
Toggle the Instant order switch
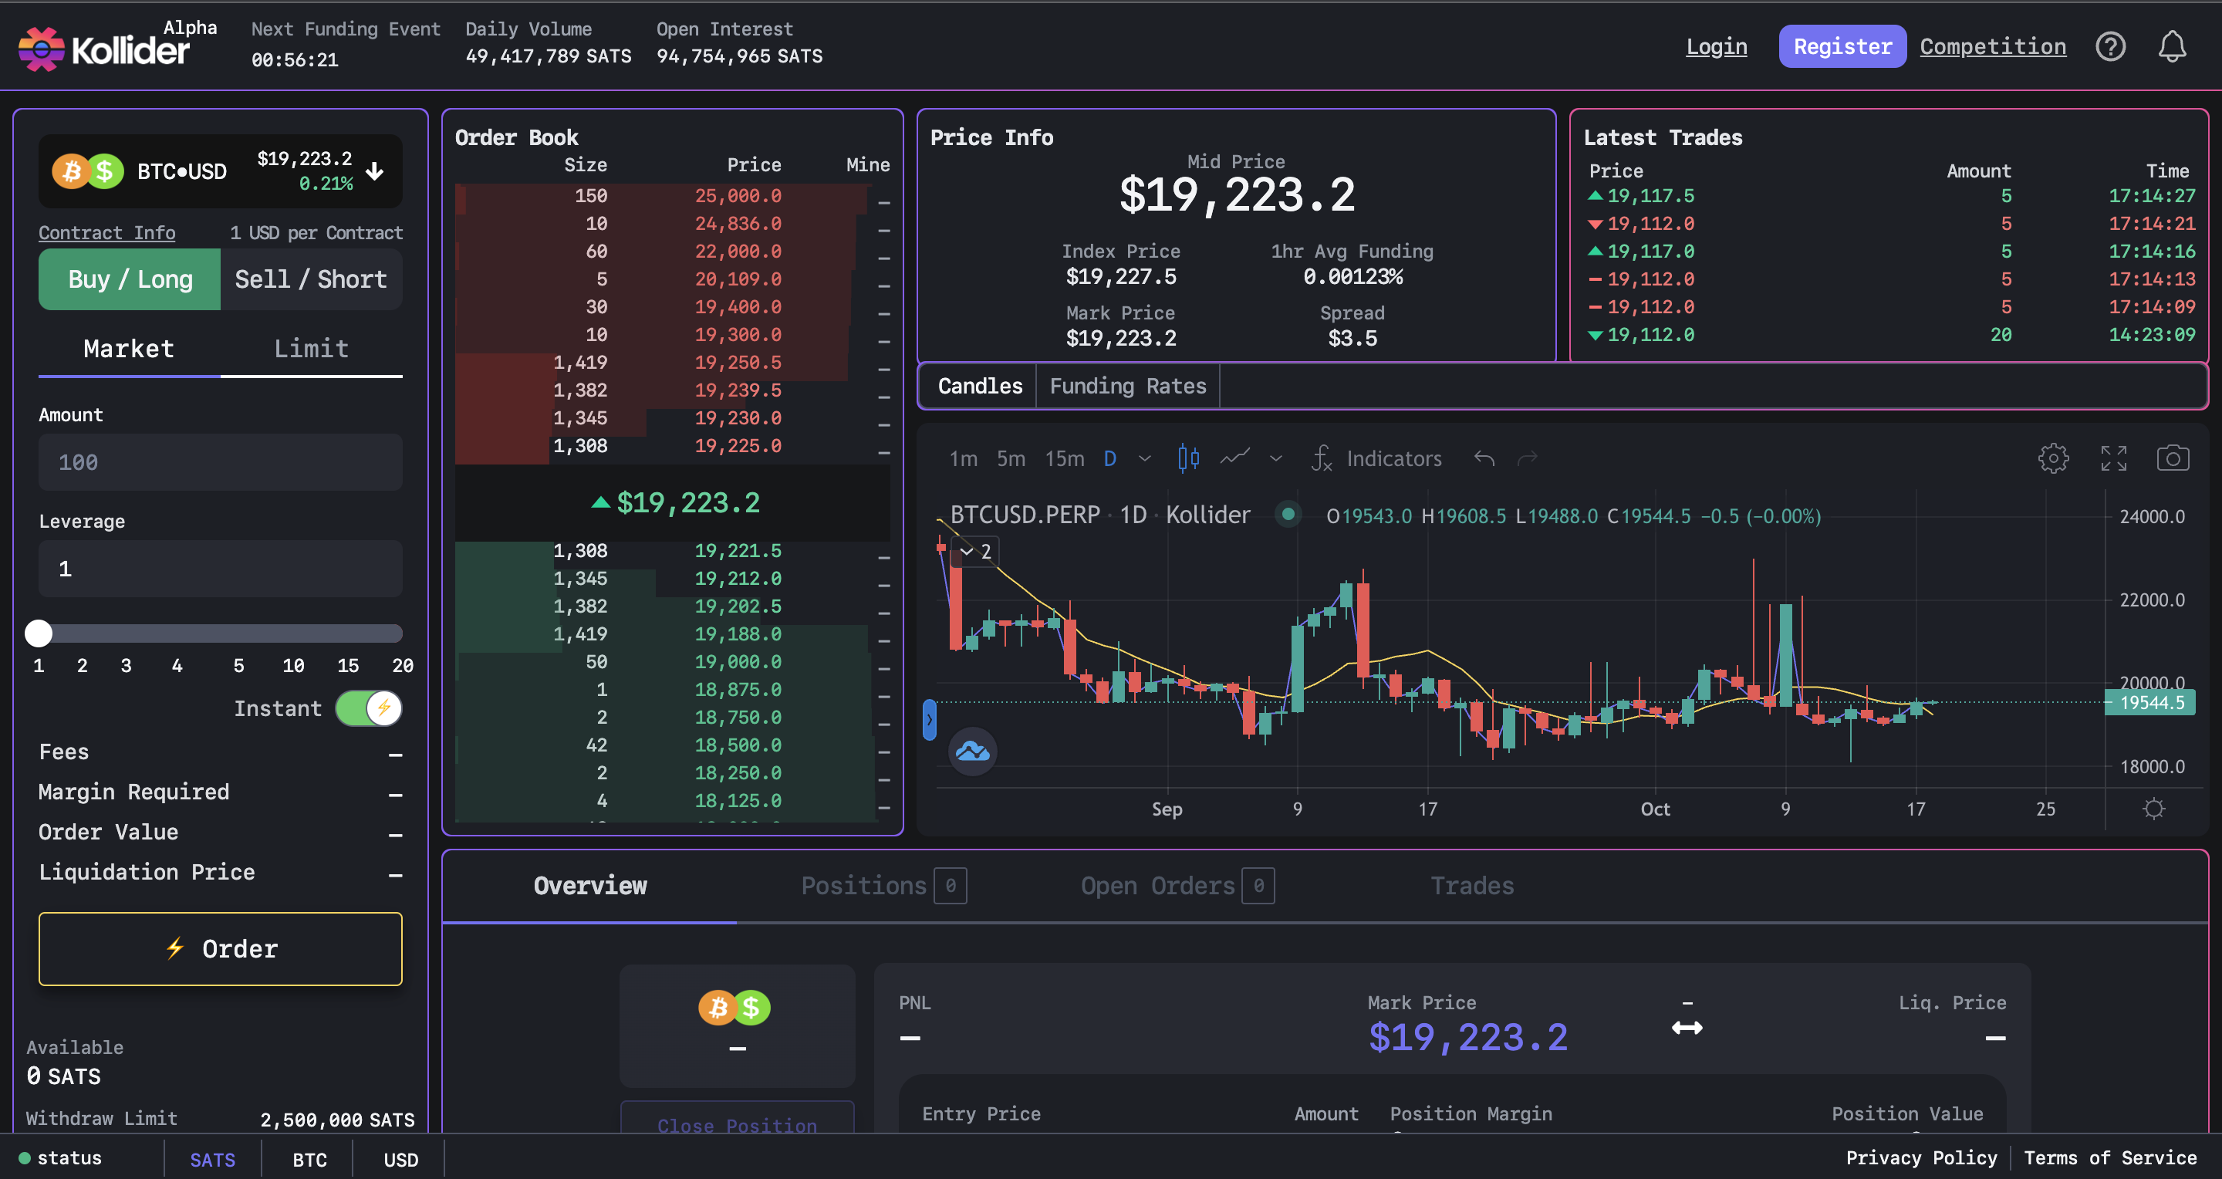click(x=370, y=708)
